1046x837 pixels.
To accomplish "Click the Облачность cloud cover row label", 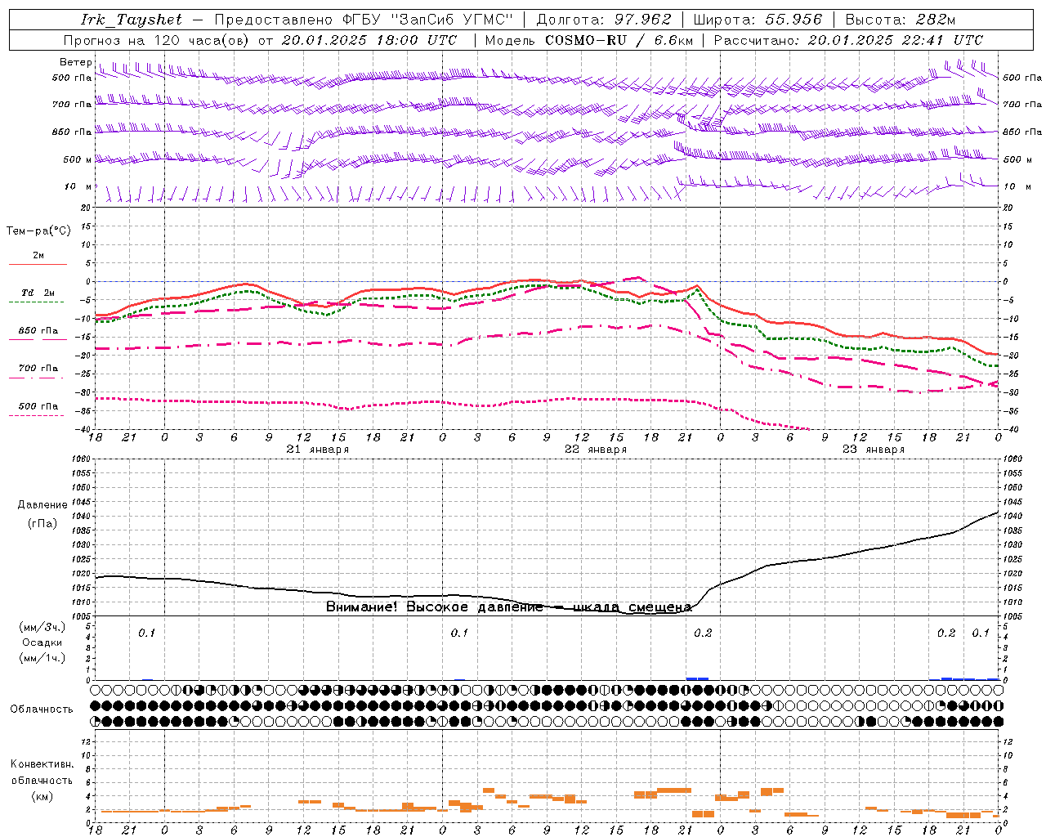I will pos(42,709).
